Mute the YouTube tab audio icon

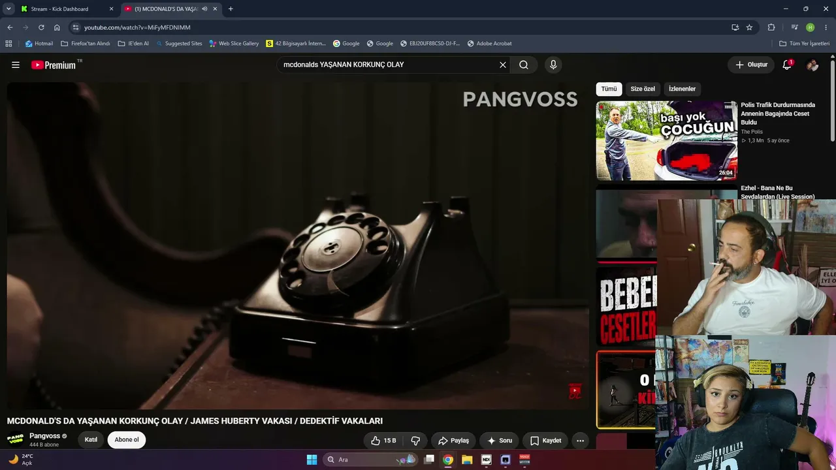point(204,9)
